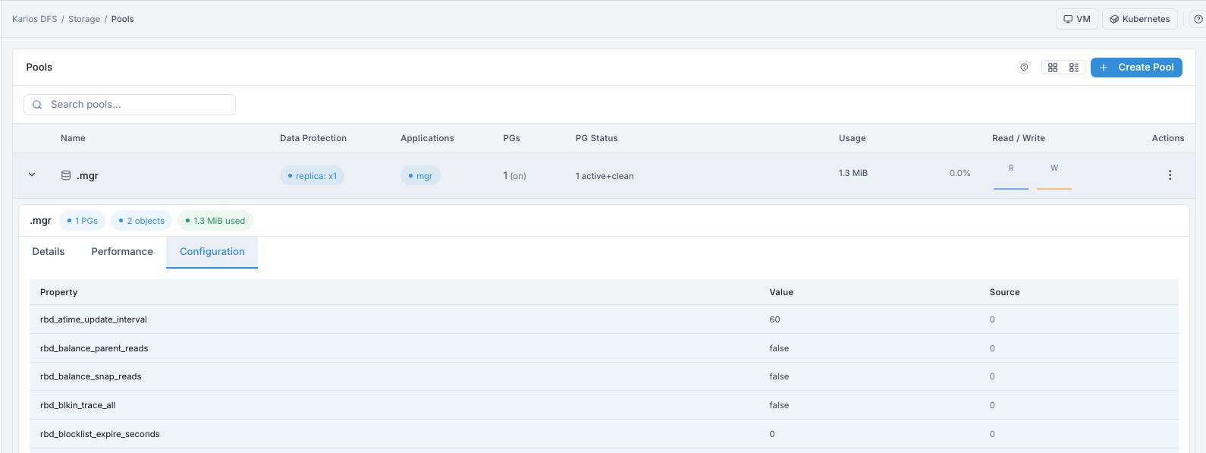Screen dimensions: 1206x453
Task: Click the Name column header
Action: (73, 138)
